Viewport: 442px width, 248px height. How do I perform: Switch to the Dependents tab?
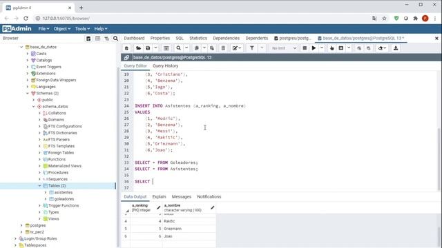(x=257, y=39)
